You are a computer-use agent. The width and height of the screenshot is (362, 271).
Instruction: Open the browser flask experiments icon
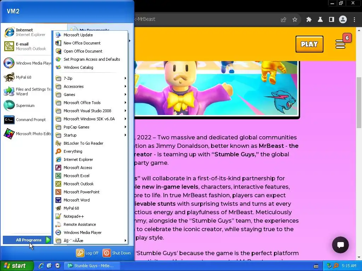[x=320, y=20]
